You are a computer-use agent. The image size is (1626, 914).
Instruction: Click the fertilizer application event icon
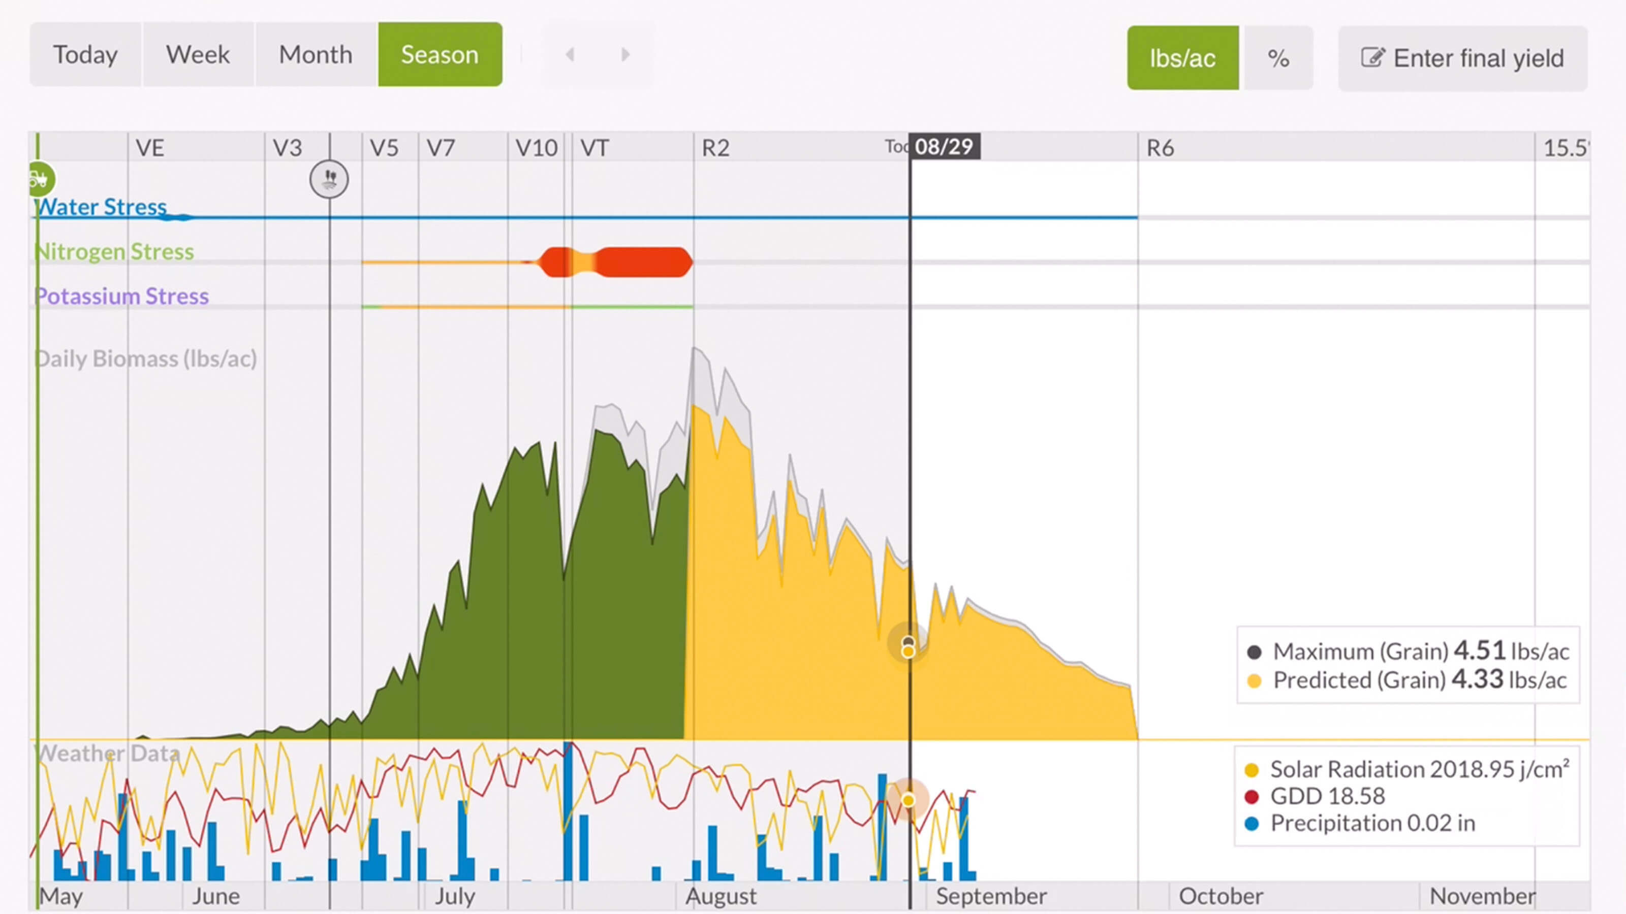pyautogui.click(x=329, y=180)
